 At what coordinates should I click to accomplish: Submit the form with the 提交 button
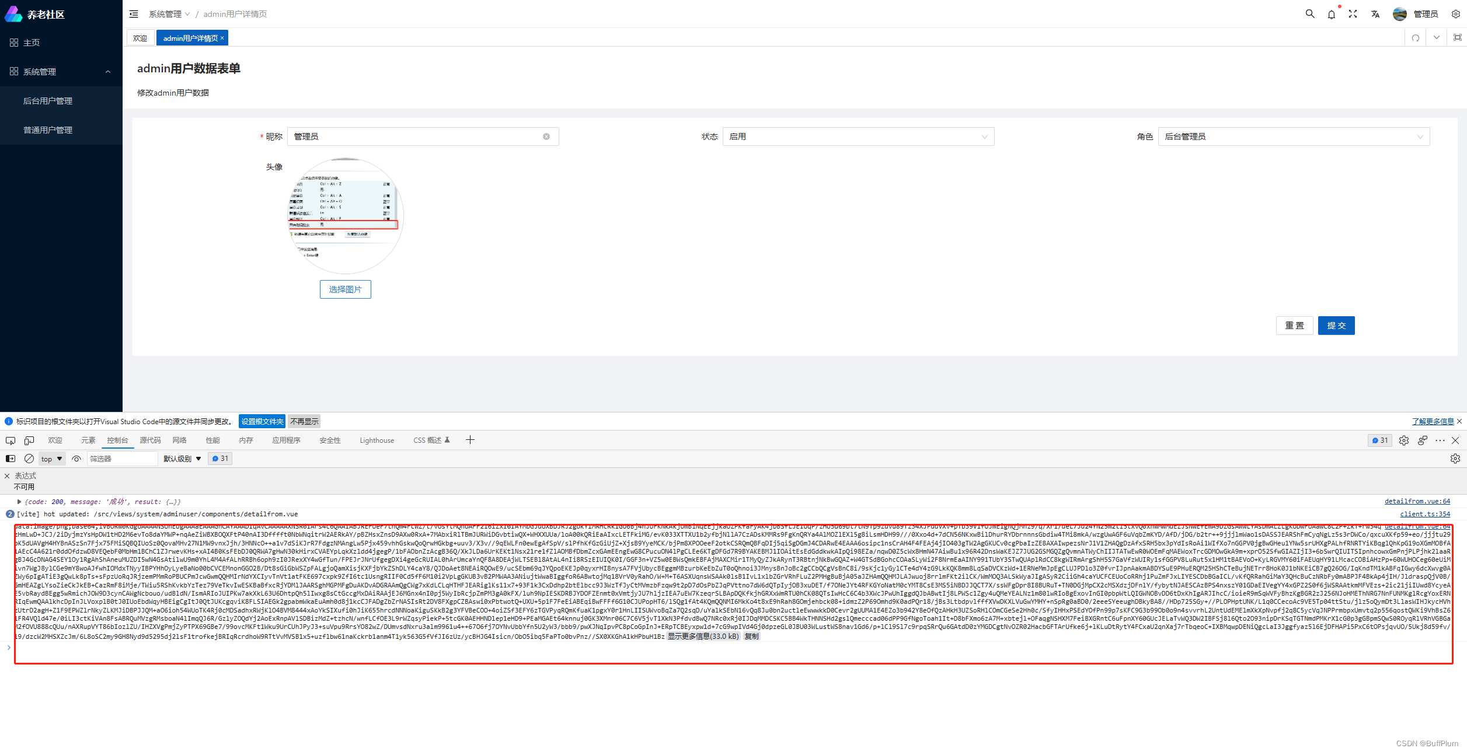pos(1336,325)
